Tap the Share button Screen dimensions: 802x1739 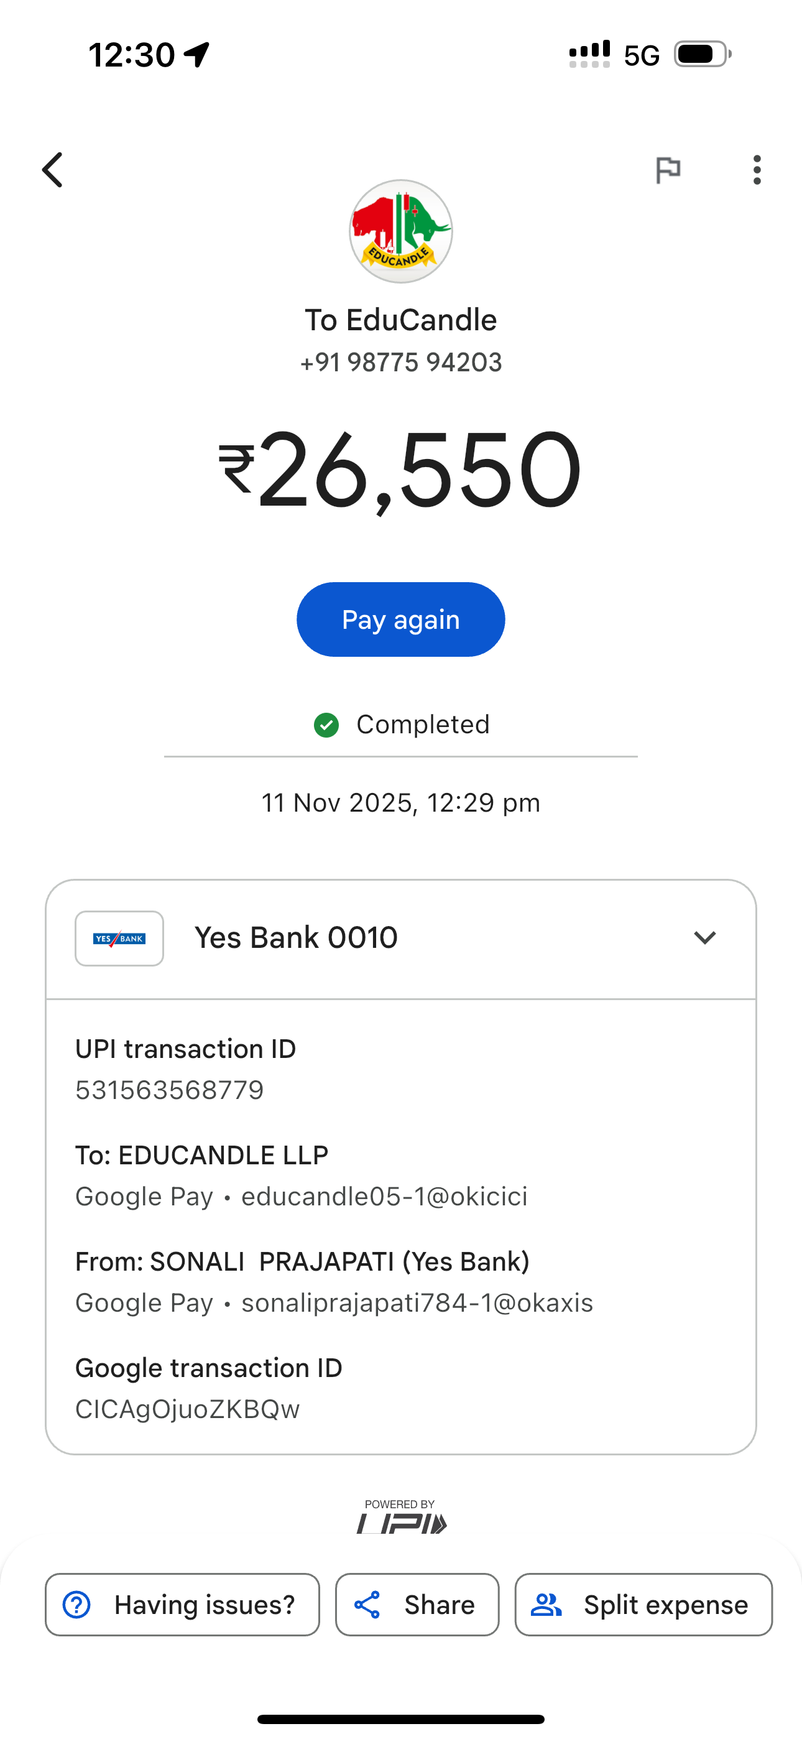coord(417,1605)
